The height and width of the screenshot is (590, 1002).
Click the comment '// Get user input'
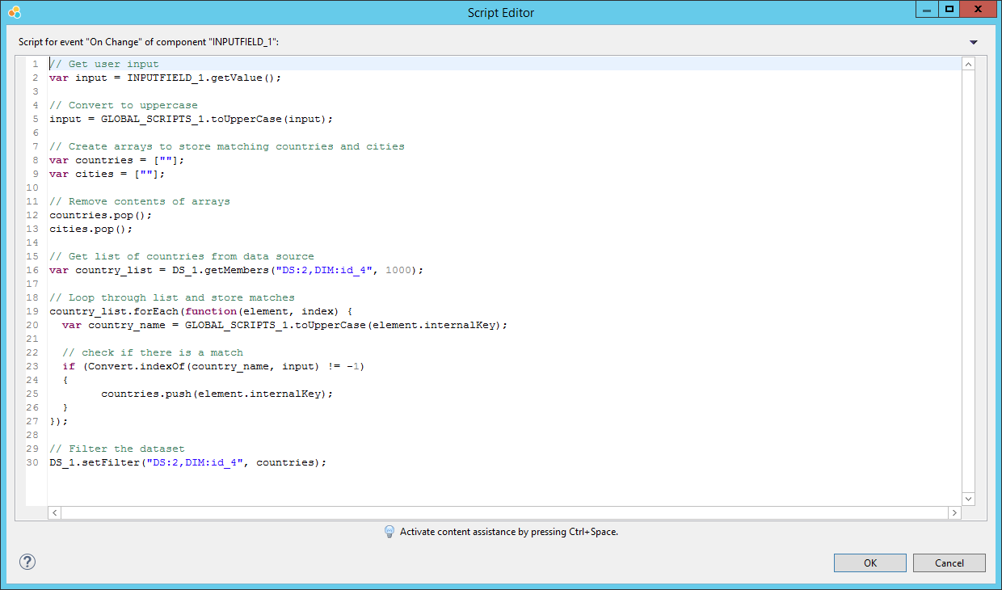point(104,64)
